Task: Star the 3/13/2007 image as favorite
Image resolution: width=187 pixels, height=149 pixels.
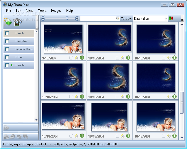Action: (x=76, y=58)
